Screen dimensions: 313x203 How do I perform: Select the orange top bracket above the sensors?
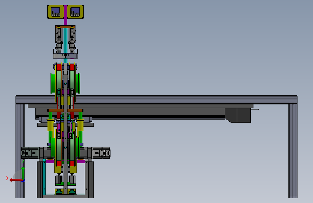pyautogui.click(x=65, y=27)
